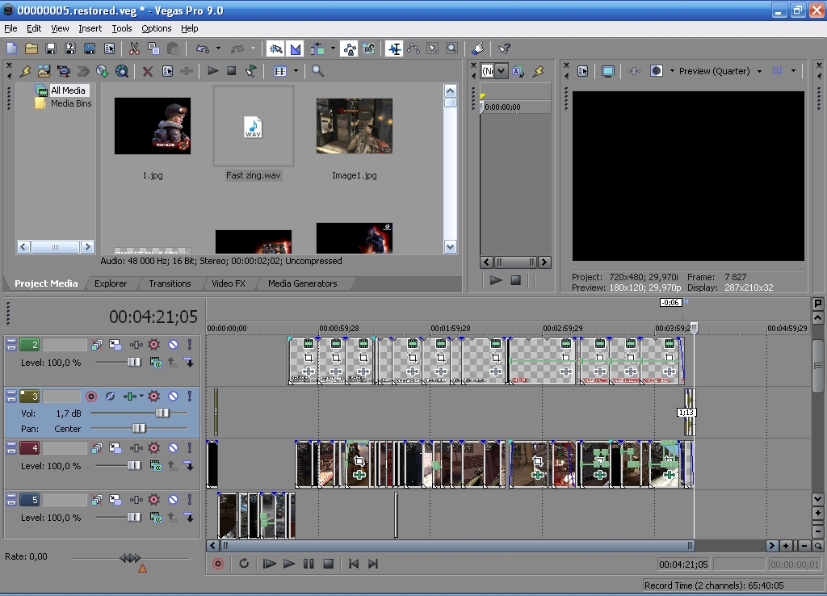
Task: Click the magnifier Search Media Bins icon
Action: click(317, 71)
